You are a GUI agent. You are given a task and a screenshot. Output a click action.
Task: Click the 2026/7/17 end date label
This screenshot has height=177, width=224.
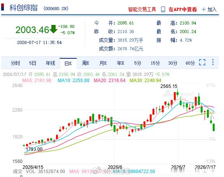point(205,167)
